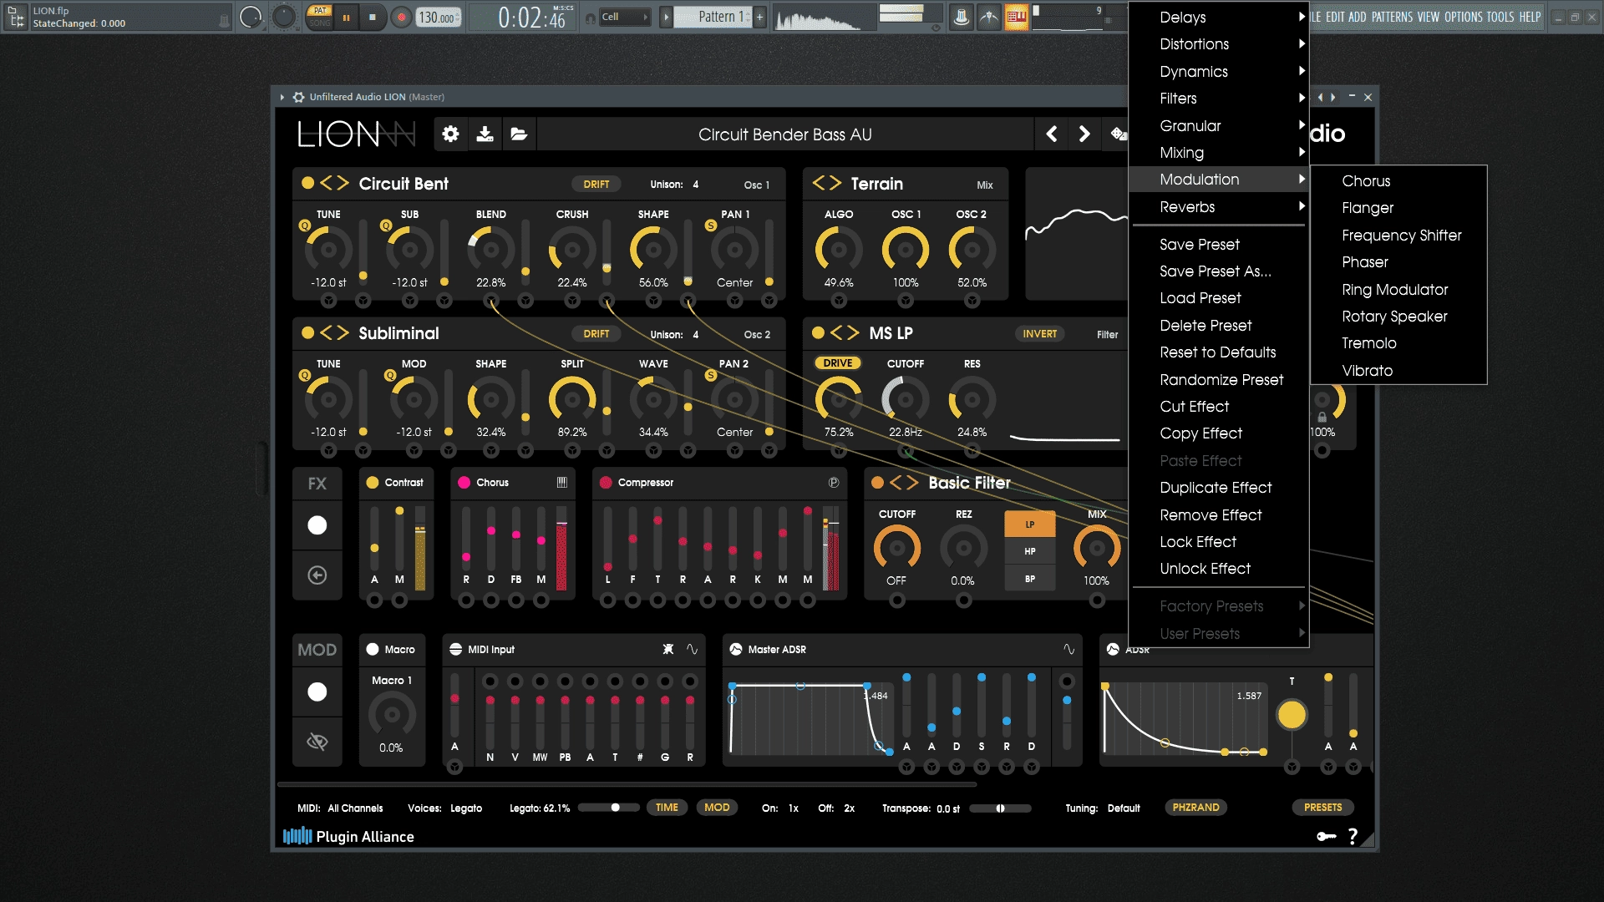Click the FX back arrow circle icon

(317, 575)
